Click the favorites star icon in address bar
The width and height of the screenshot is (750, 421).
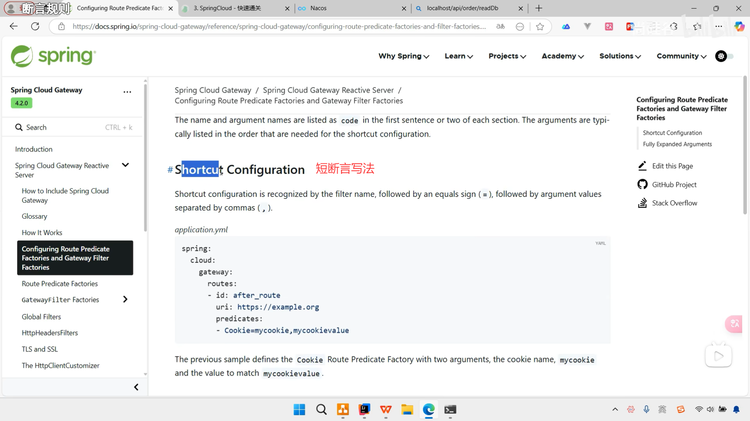(540, 27)
